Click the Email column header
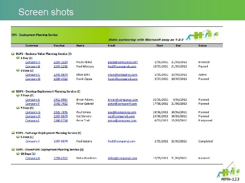Image resolution: width=245 pixels, height=183 pixels. point(112,45)
